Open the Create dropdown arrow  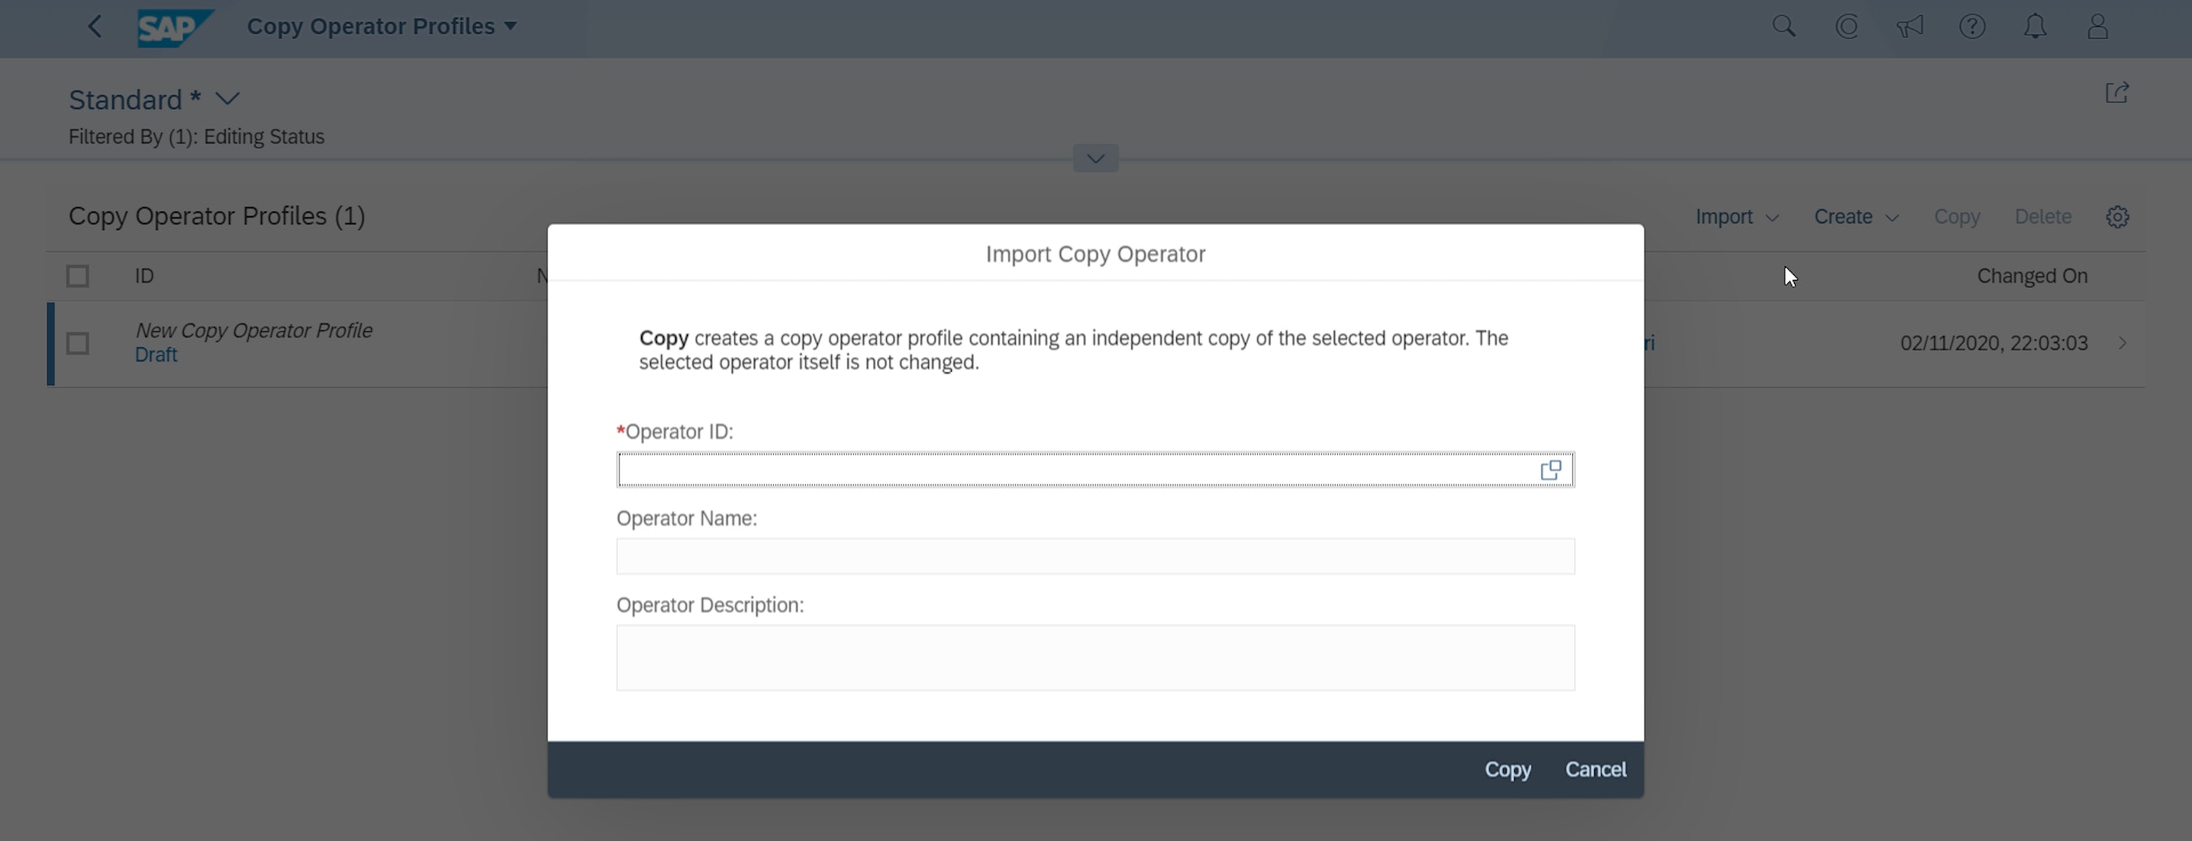(x=1891, y=217)
